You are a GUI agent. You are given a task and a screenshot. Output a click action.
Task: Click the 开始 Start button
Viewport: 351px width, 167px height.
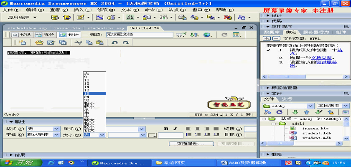[21, 162]
